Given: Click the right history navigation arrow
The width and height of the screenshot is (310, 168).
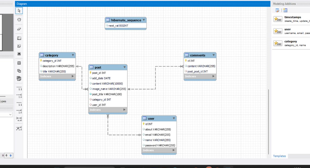Looking at the screenshot, I should click(x=10, y=155).
